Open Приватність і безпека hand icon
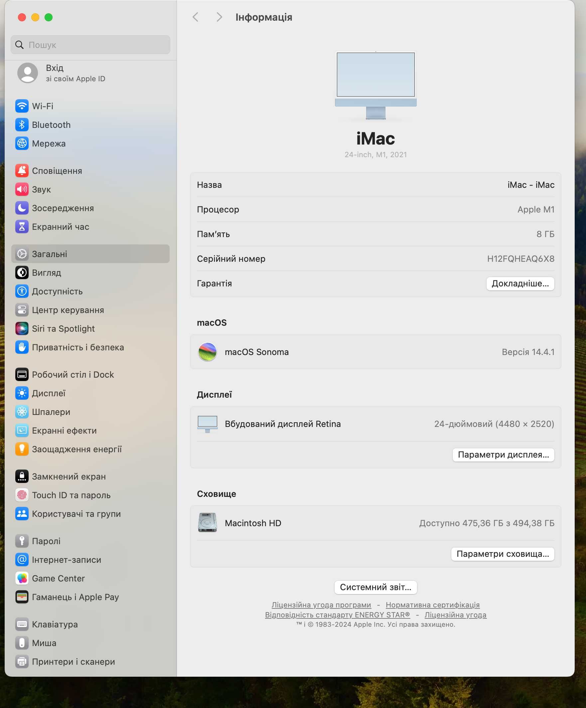Image resolution: width=586 pixels, height=708 pixels. [22, 347]
